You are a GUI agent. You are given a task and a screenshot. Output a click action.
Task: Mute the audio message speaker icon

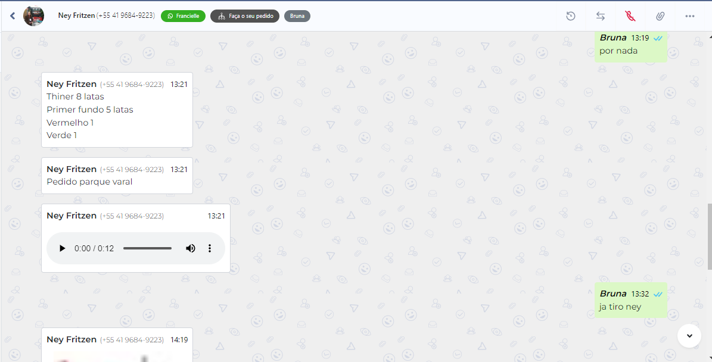pyautogui.click(x=190, y=248)
